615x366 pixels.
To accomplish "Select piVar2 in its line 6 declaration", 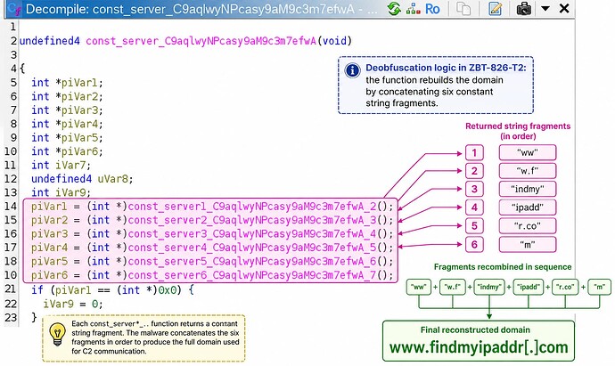I will (x=78, y=96).
